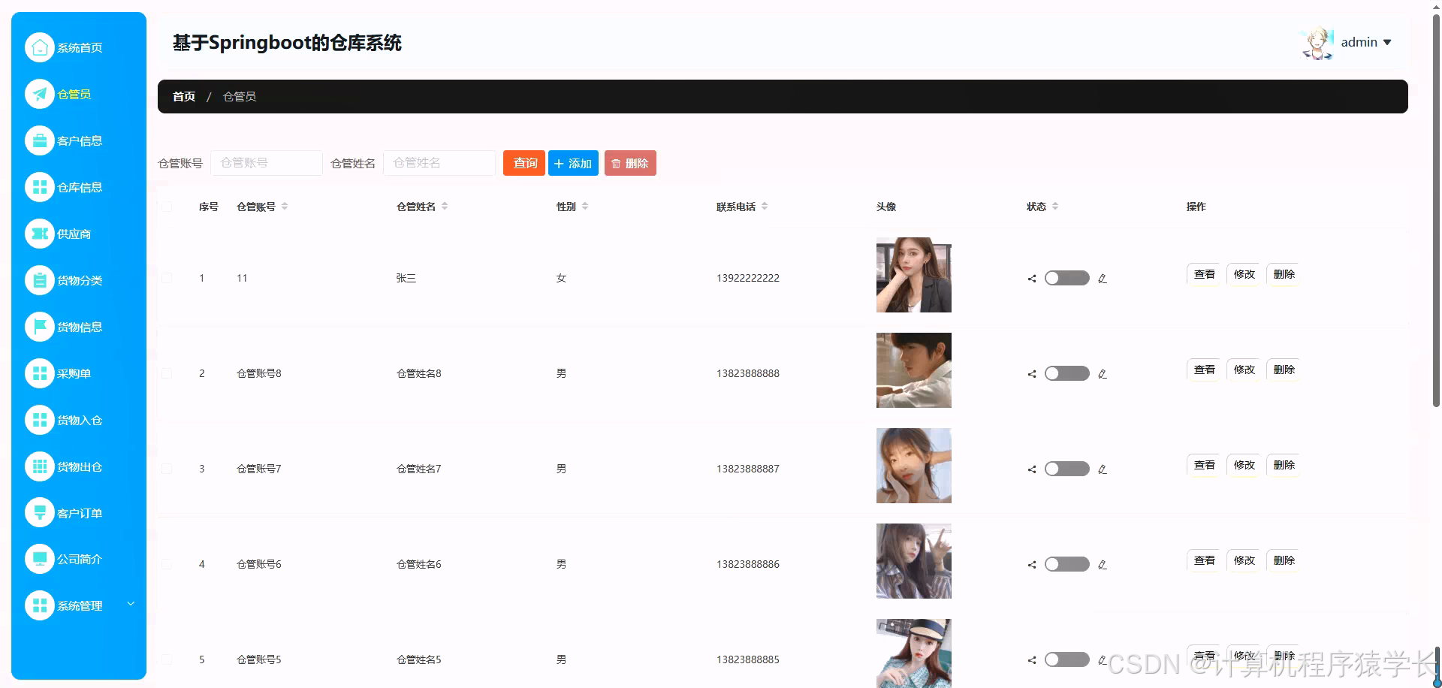The height and width of the screenshot is (688, 1442).
Task: Click the edit pencil icon beside row 2 toggle
Action: coord(1102,373)
